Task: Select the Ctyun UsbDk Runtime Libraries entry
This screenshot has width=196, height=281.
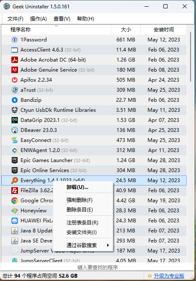Action: (58, 110)
